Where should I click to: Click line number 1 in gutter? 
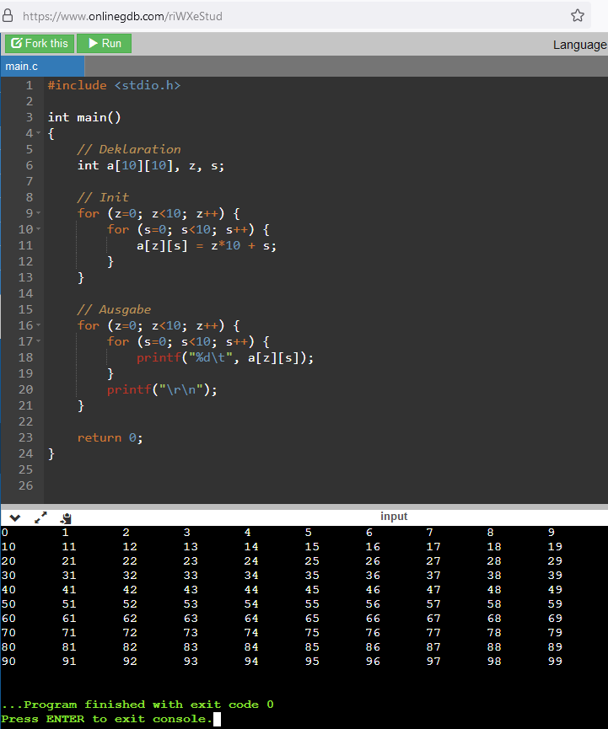[x=30, y=85]
